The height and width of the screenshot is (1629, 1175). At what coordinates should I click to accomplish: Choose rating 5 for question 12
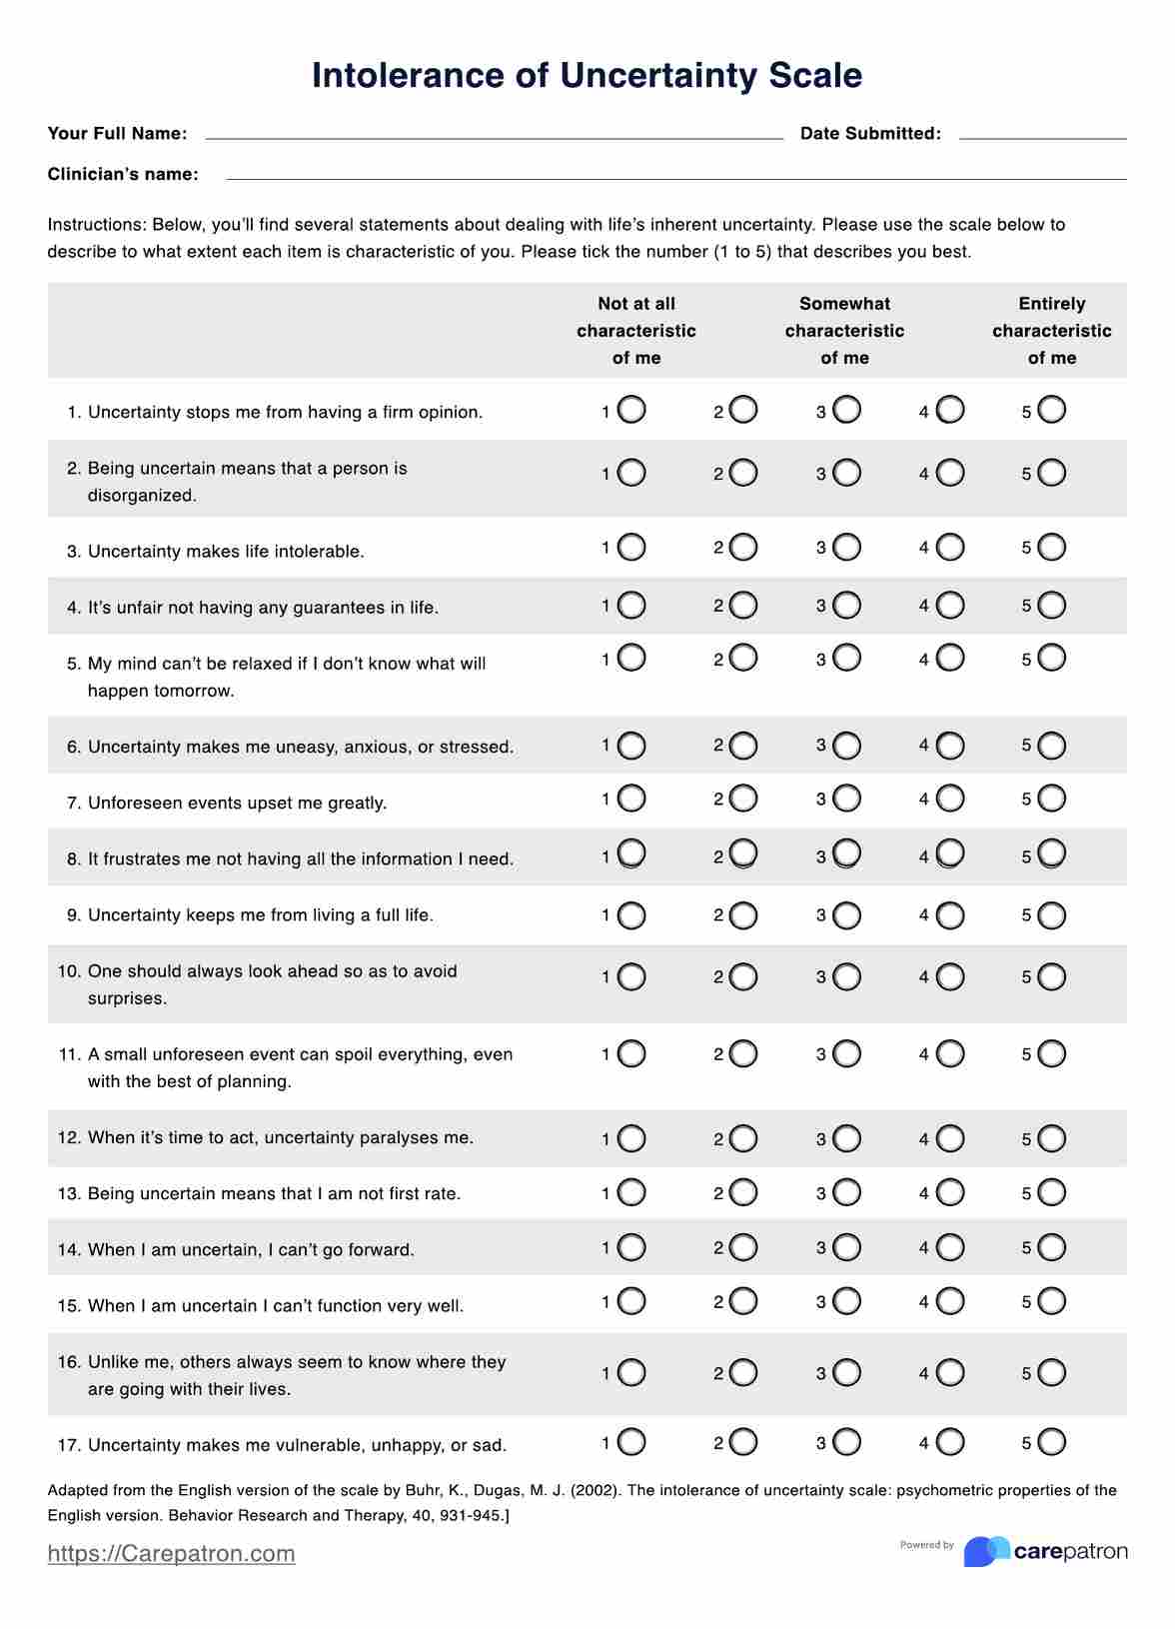1051,1138
